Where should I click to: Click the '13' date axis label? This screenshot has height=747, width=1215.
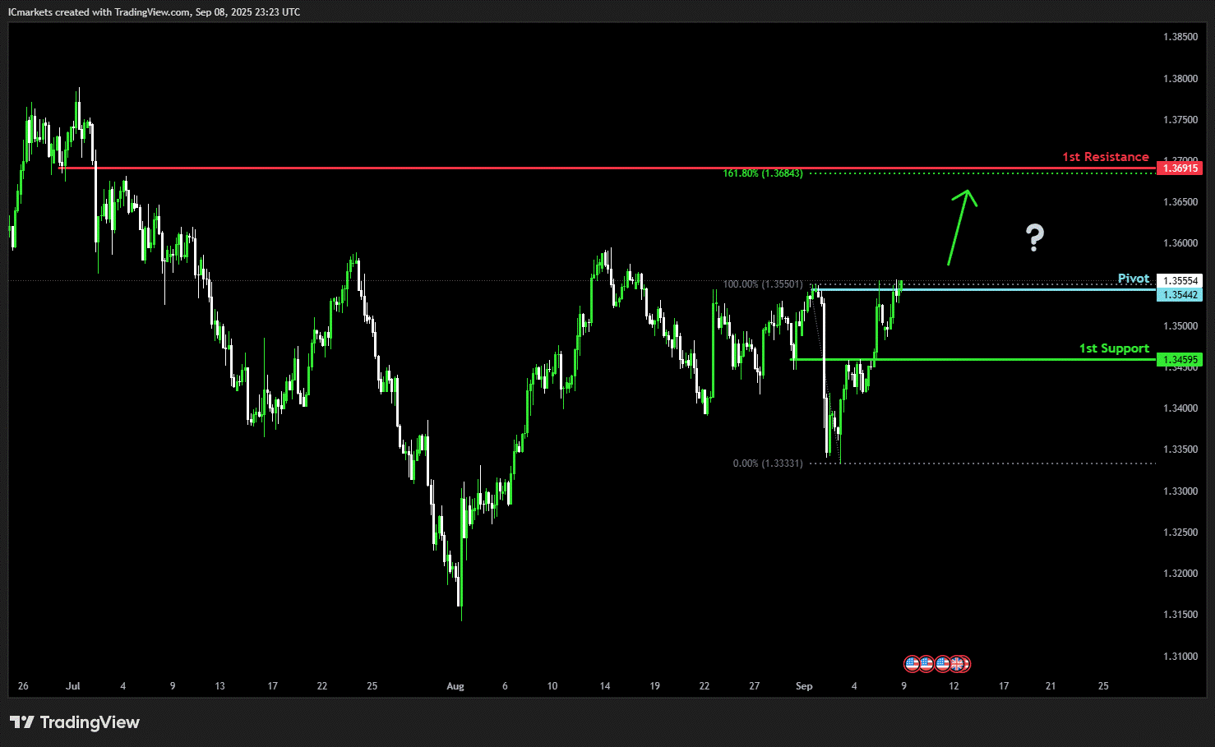219,686
